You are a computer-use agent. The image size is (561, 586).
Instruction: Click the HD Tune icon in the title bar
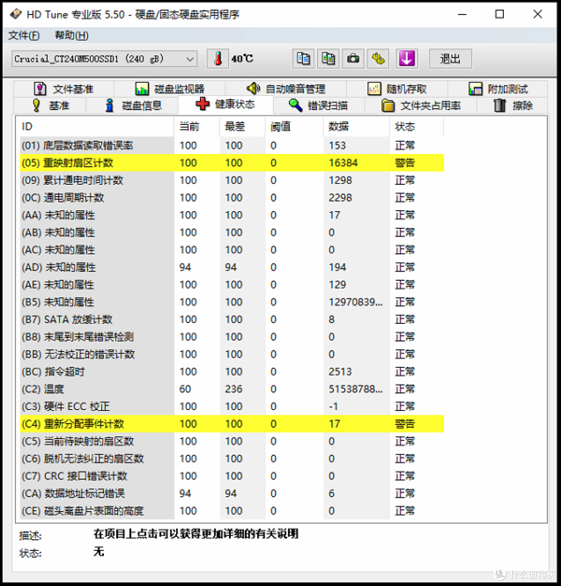click(16, 14)
